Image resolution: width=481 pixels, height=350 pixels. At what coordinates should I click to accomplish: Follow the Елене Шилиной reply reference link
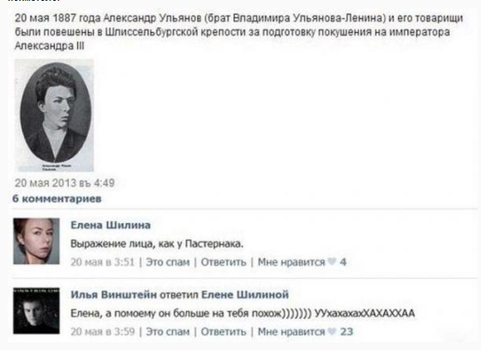[245, 294]
